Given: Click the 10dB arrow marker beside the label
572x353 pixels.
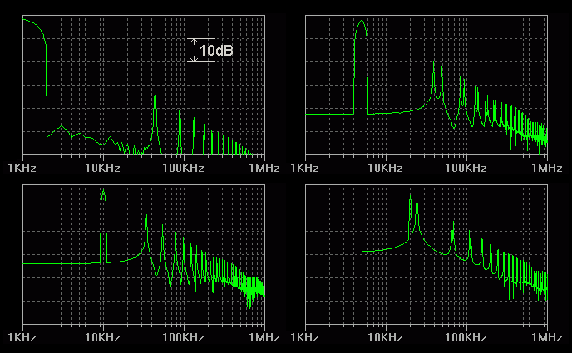Looking at the screenshot, I should (194, 50).
